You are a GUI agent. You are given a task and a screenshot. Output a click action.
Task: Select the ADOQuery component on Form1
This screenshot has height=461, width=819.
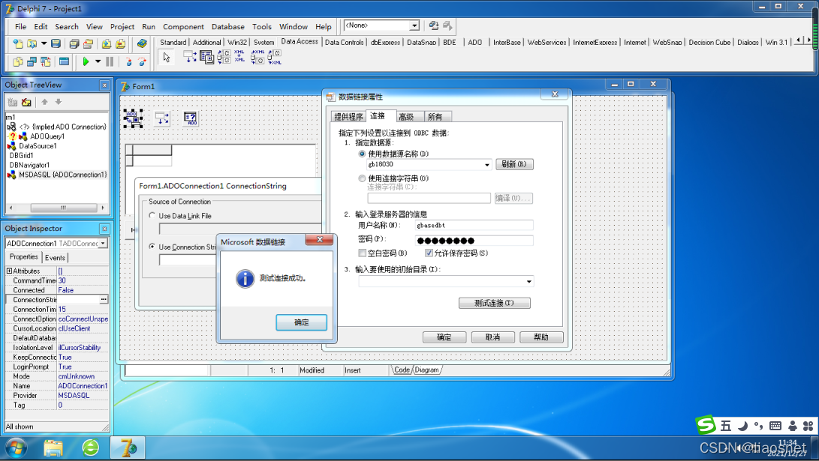pyautogui.click(x=191, y=118)
